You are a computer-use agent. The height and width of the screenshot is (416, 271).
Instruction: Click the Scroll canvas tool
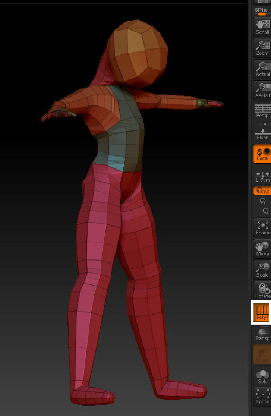[262, 27]
